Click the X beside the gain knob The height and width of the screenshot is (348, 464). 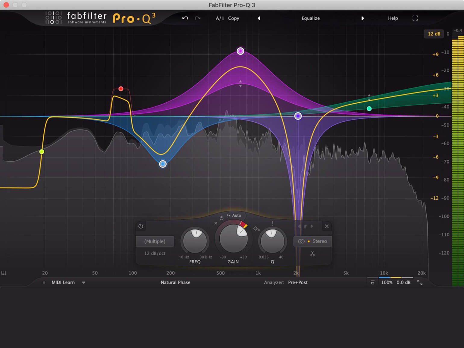pyautogui.click(x=215, y=223)
